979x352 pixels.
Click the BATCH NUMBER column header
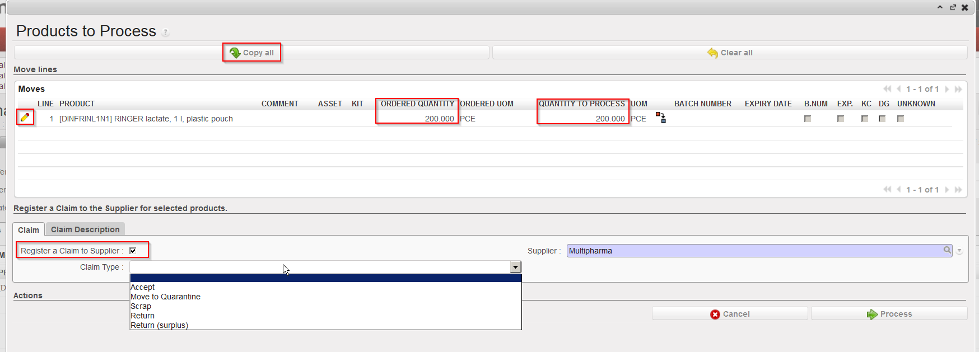(703, 104)
